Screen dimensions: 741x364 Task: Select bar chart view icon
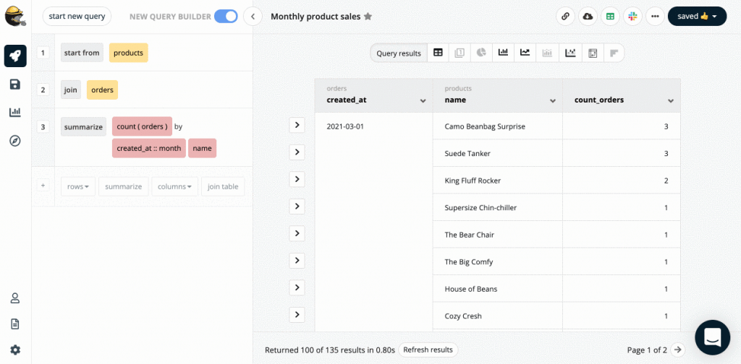504,53
